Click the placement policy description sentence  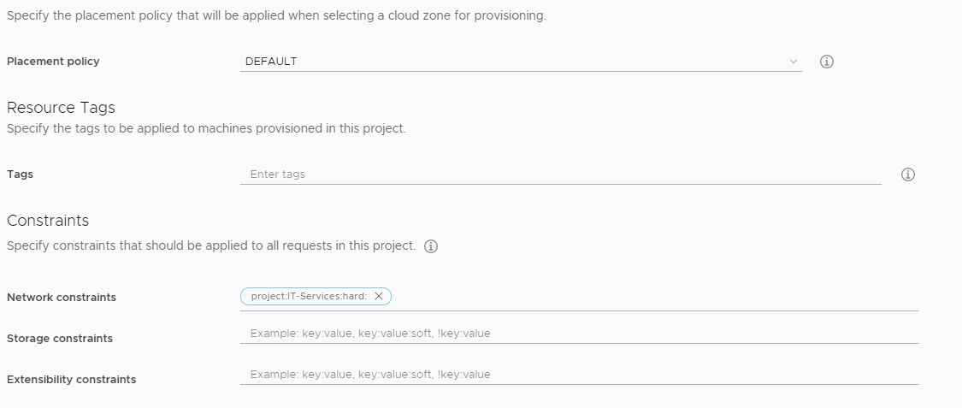[x=276, y=16]
